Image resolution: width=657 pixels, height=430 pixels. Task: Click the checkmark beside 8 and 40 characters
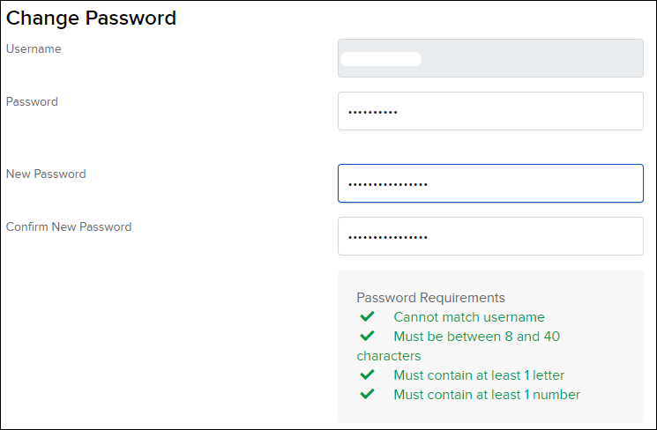click(367, 336)
